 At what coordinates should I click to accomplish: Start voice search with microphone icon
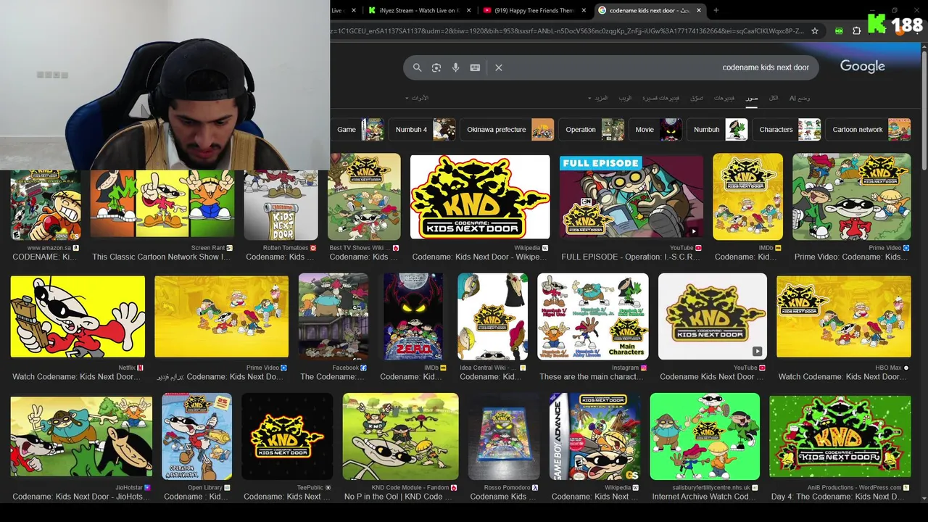[x=455, y=67]
